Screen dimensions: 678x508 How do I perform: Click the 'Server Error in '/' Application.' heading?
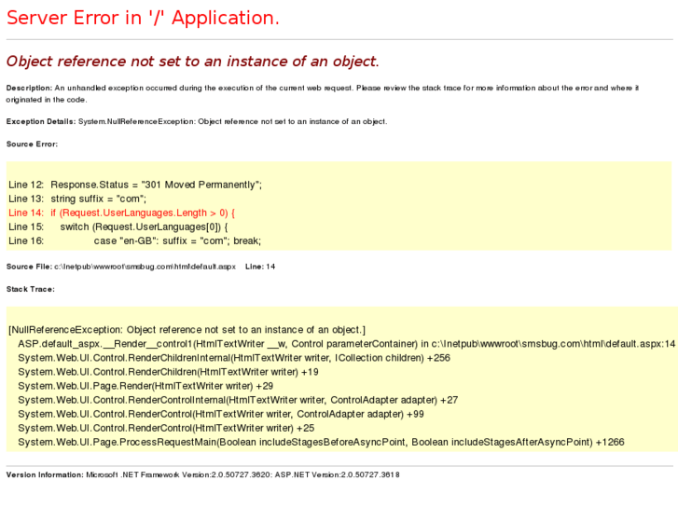[x=143, y=18]
